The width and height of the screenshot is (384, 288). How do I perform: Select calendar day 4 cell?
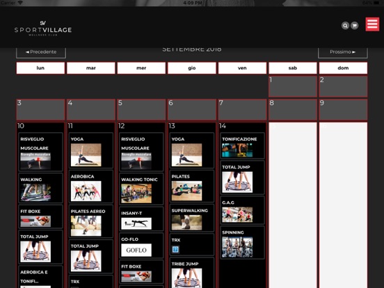click(91, 109)
